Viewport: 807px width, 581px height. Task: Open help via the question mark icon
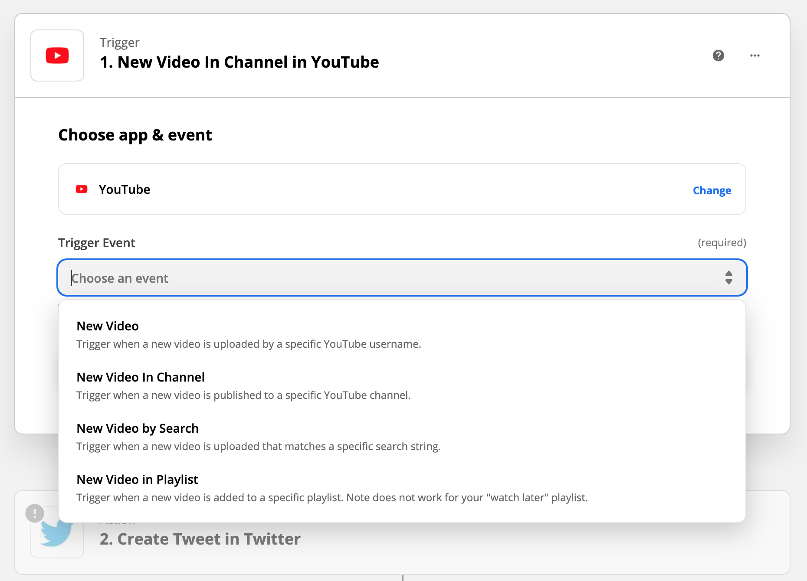[x=718, y=55]
